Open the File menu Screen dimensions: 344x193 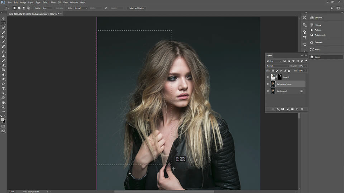pos(10,3)
